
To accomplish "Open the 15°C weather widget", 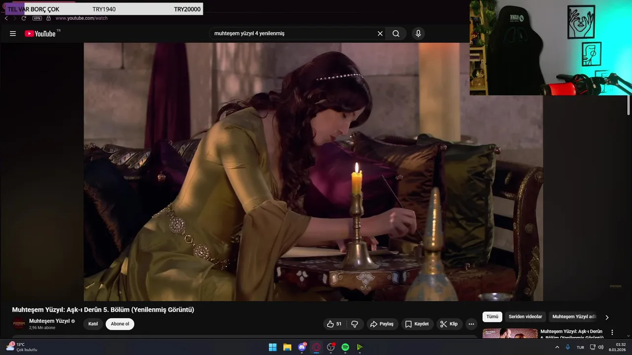I will click(21, 347).
